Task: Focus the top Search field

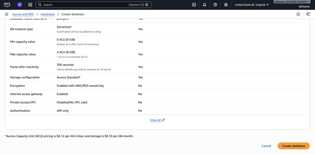Action: coord(93,5)
